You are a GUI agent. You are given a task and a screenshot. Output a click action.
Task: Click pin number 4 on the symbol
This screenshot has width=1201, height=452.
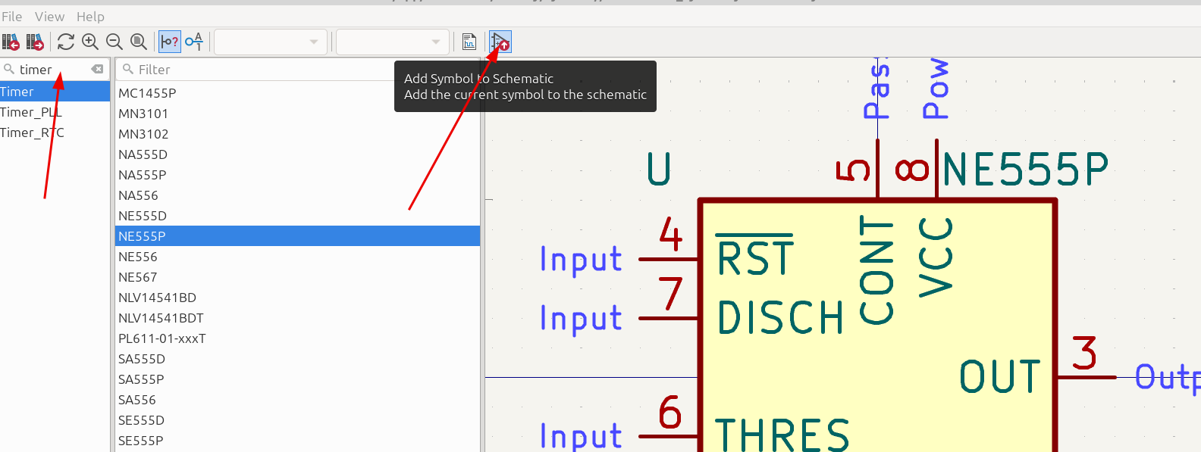point(671,234)
